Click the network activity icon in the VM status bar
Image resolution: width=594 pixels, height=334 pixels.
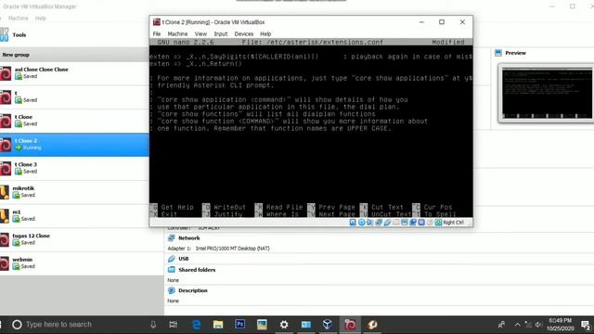tap(379, 223)
